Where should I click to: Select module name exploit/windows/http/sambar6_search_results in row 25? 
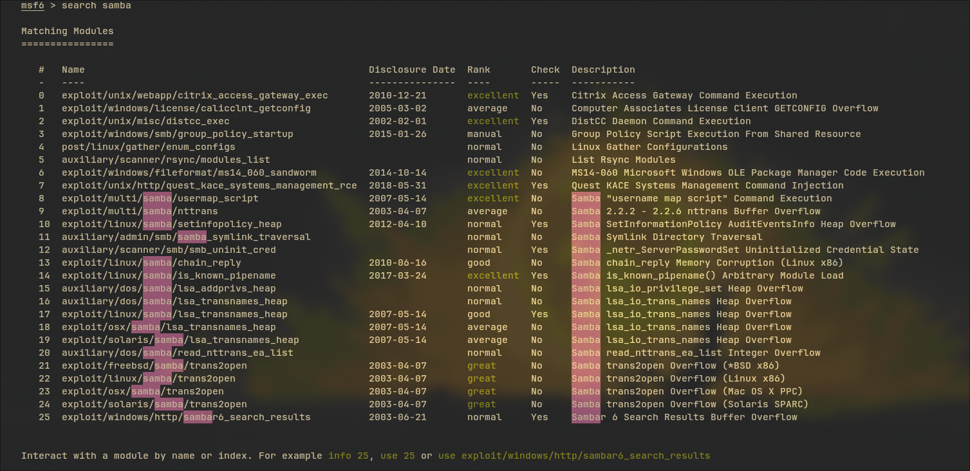click(x=186, y=417)
